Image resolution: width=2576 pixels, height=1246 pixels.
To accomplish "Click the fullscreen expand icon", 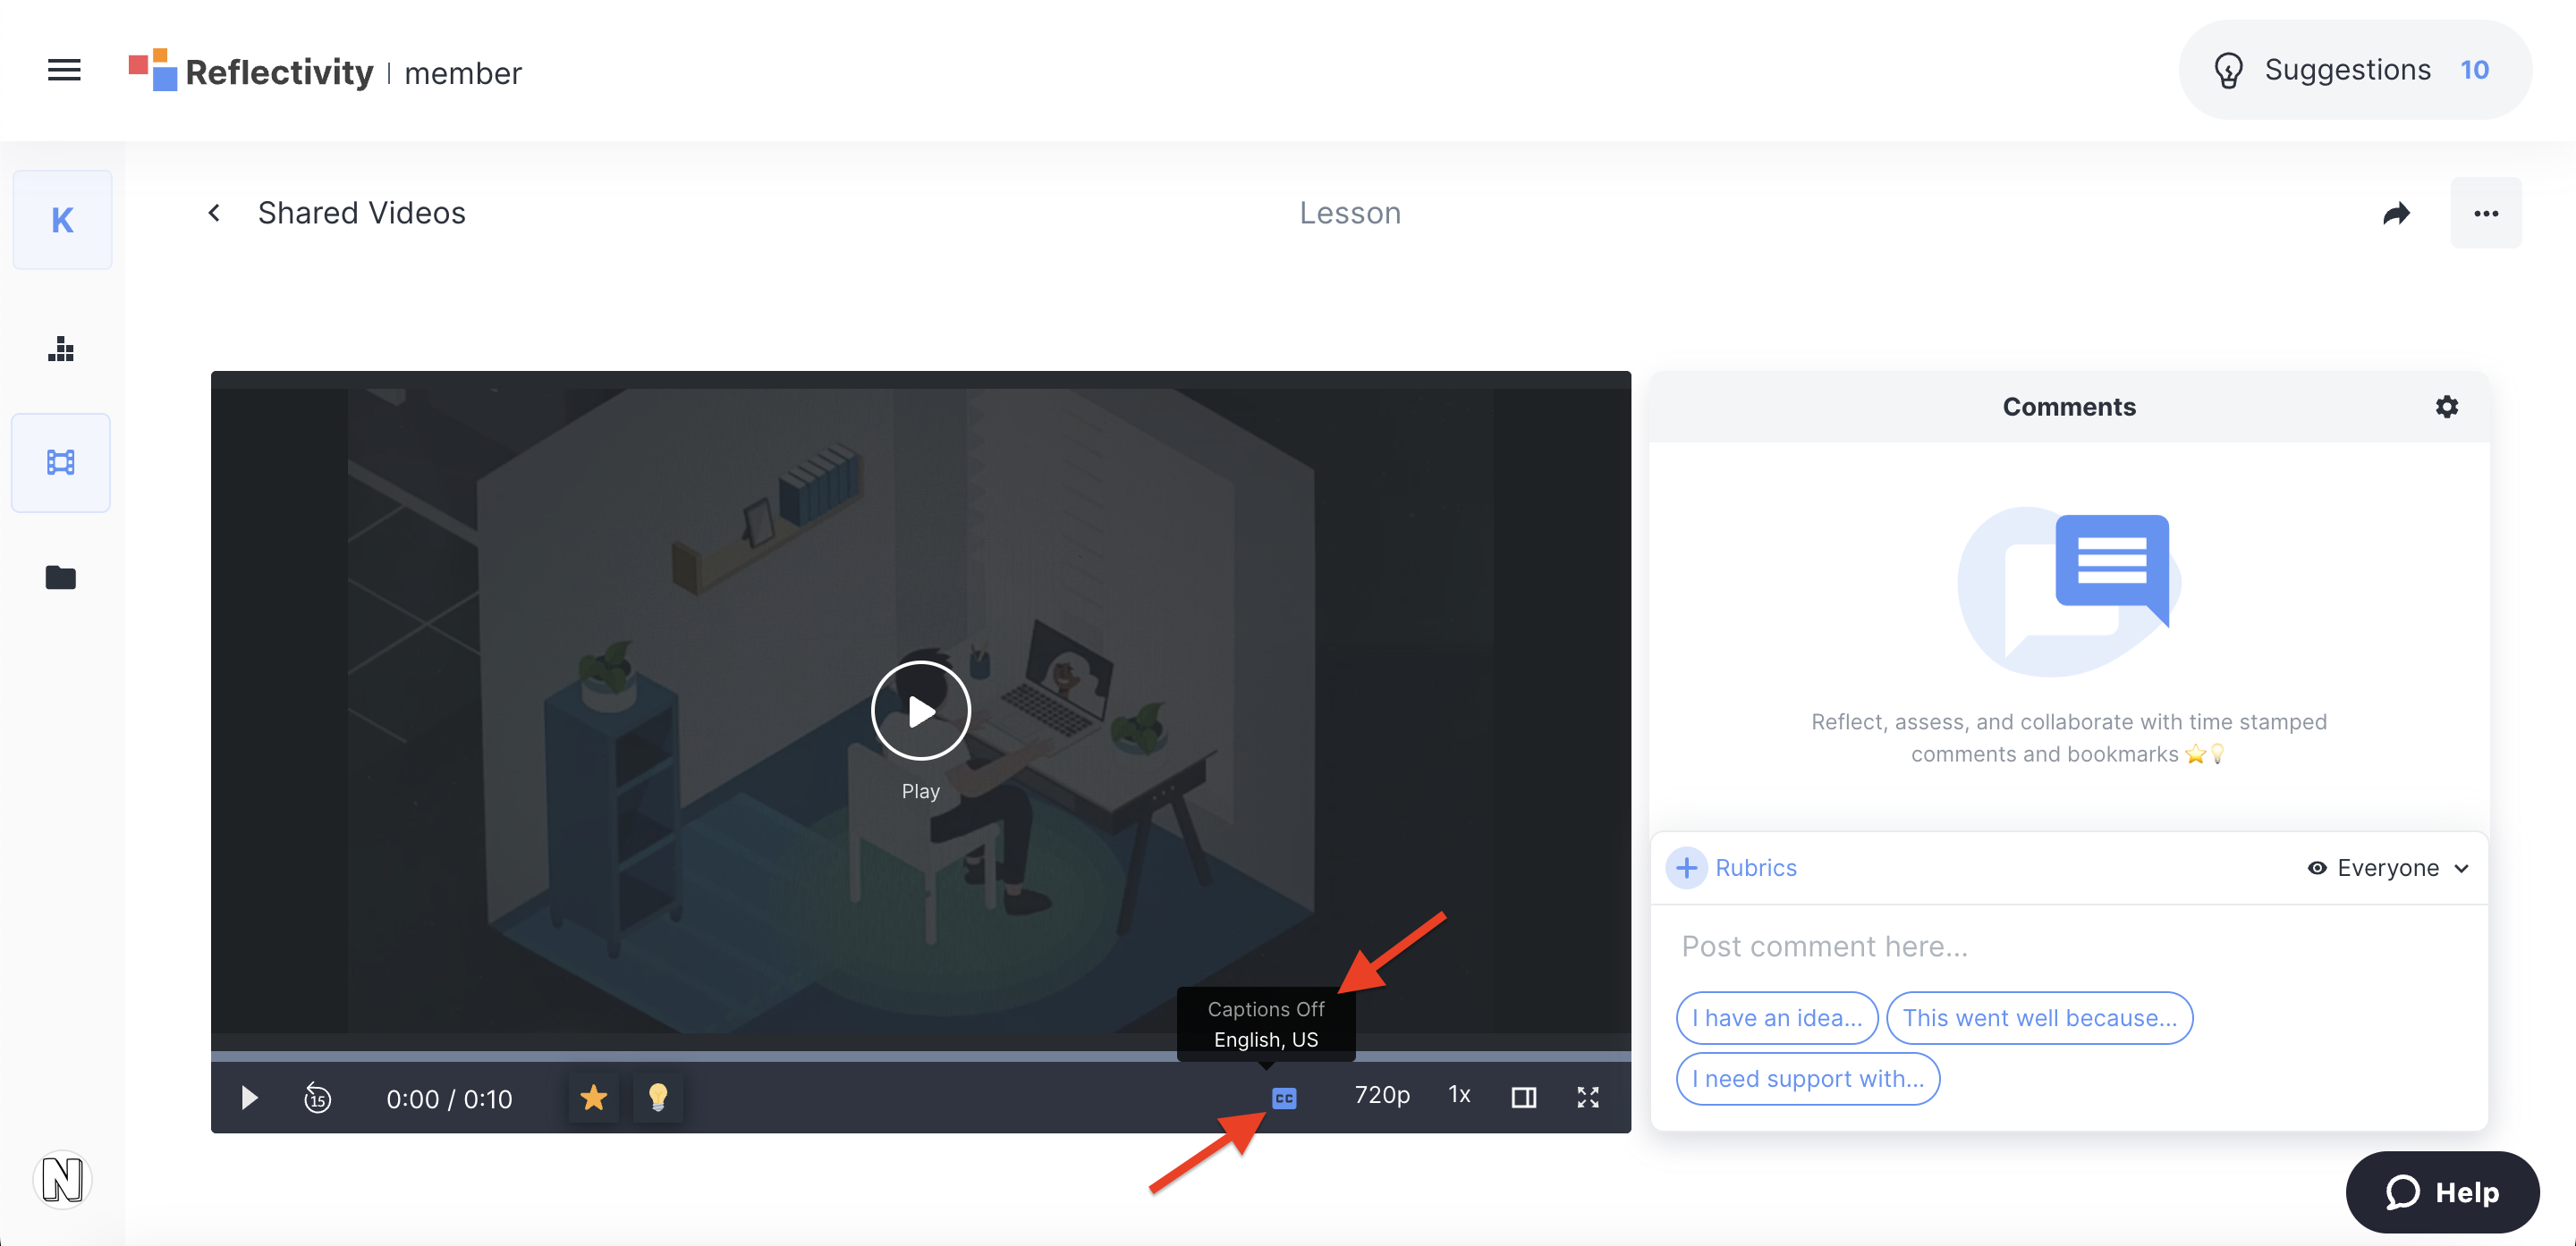I will coord(1589,1097).
